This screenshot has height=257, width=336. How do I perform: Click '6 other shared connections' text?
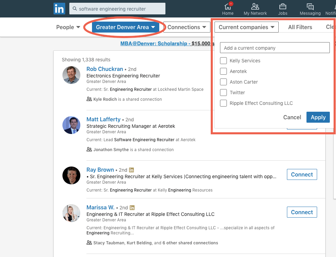point(190,243)
